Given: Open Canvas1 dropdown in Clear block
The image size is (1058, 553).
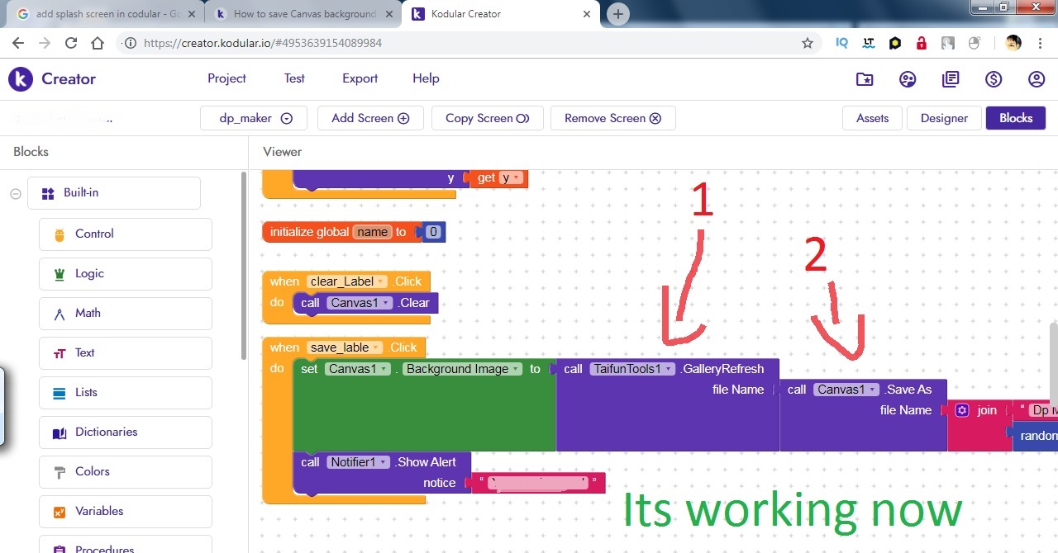Looking at the screenshot, I should pyautogui.click(x=359, y=303).
